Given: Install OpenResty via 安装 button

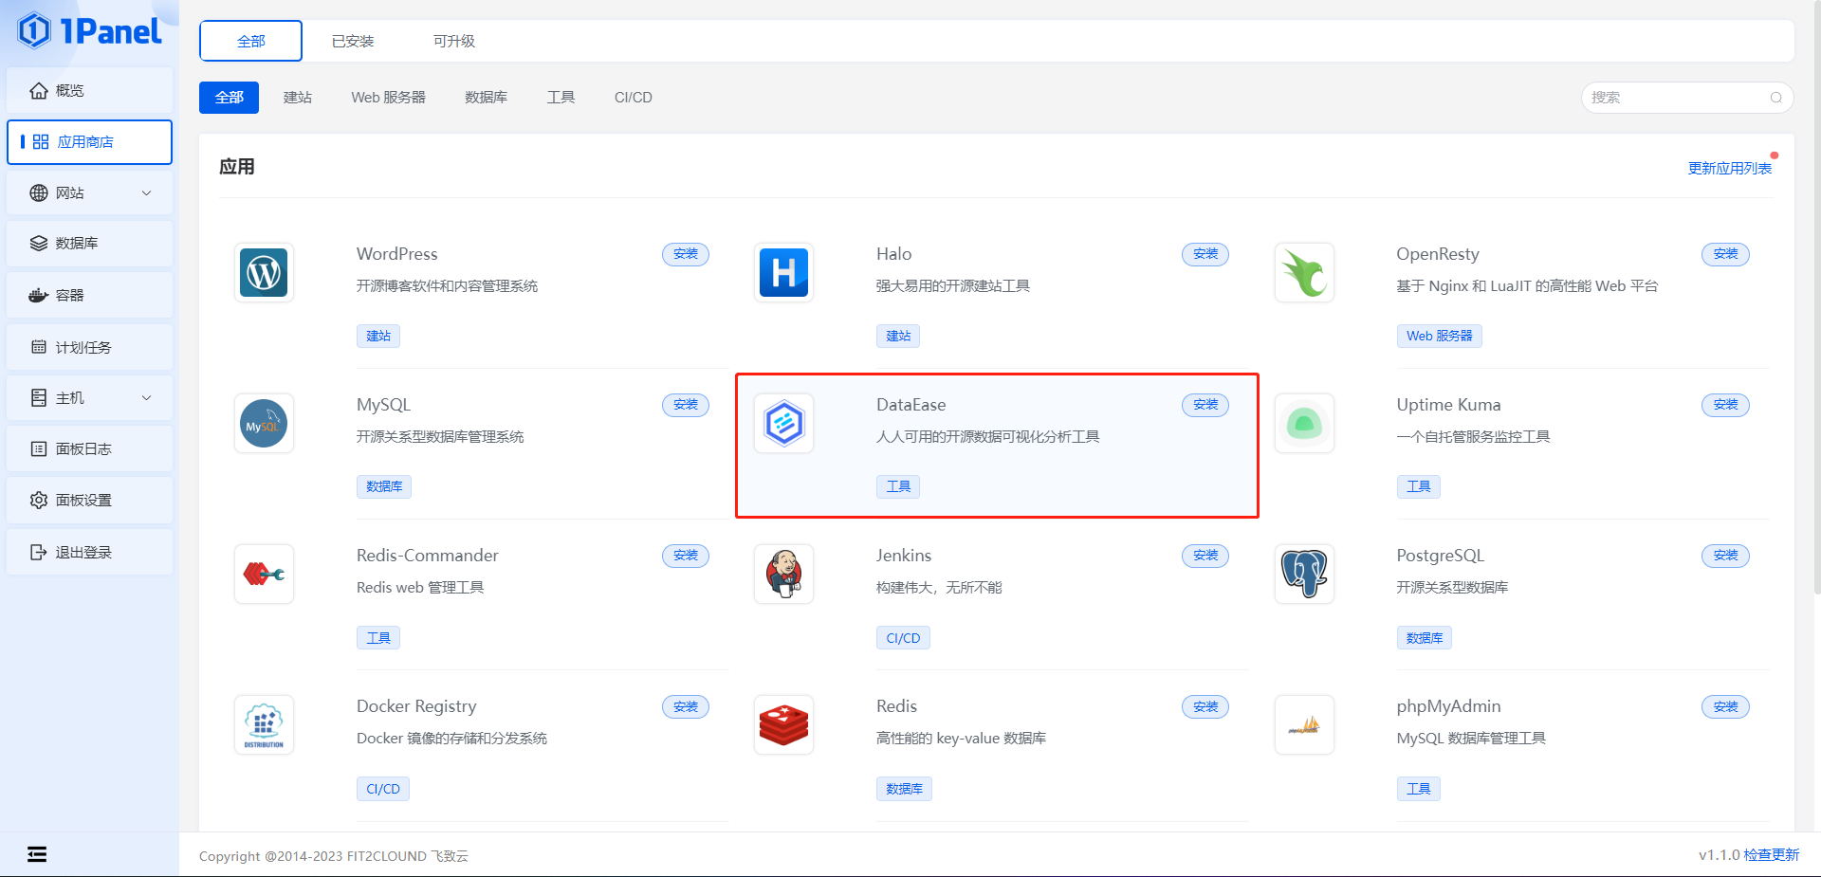Looking at the screenshot, I should tap(1725, 254).
